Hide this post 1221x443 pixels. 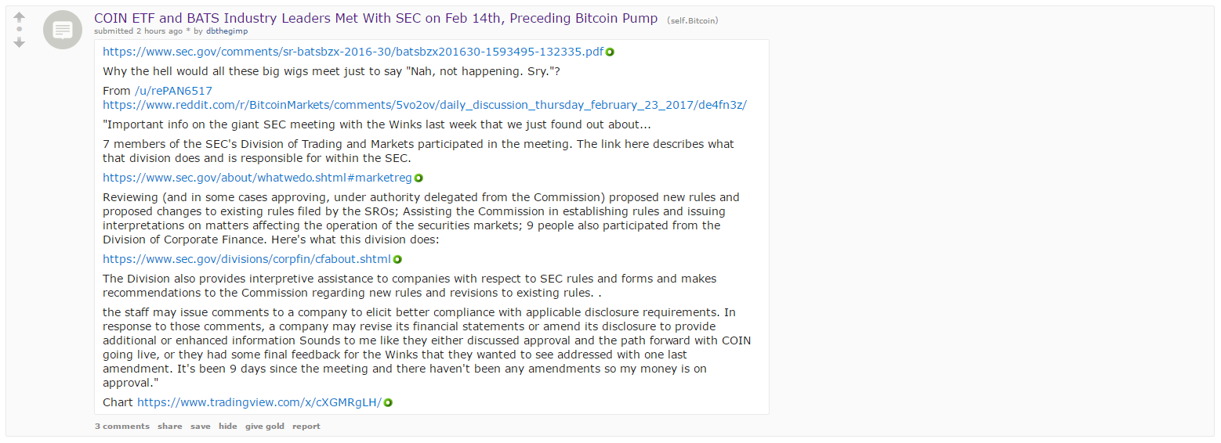(x=228, y=427)
